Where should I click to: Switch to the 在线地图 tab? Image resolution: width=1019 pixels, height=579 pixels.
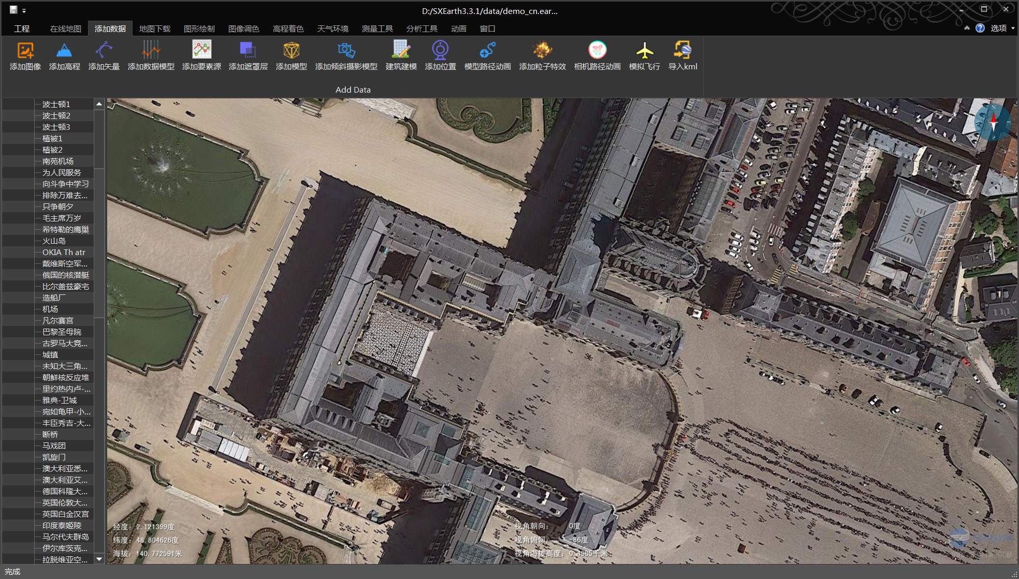(66, 28)
